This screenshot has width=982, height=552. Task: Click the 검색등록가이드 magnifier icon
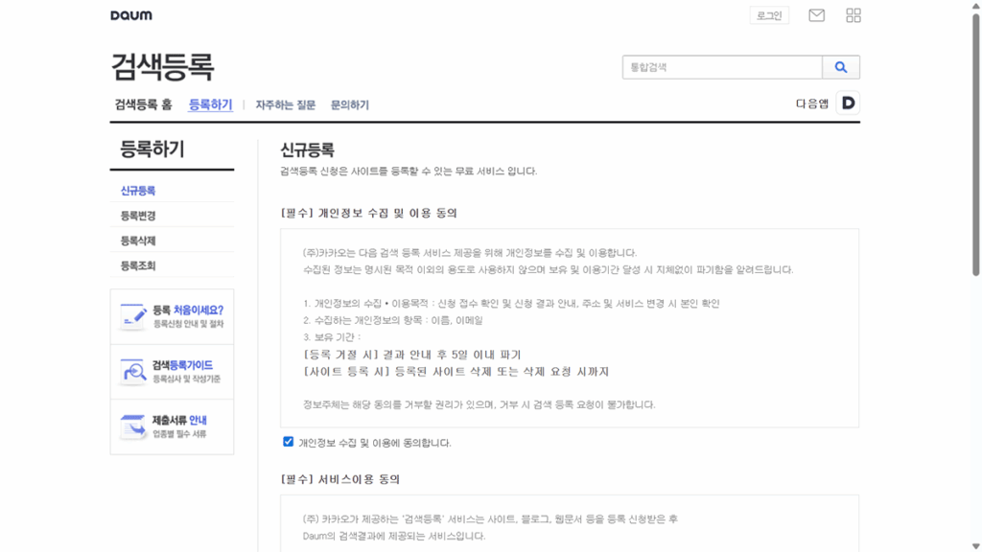pyautogui.click(x=132, y=372)
